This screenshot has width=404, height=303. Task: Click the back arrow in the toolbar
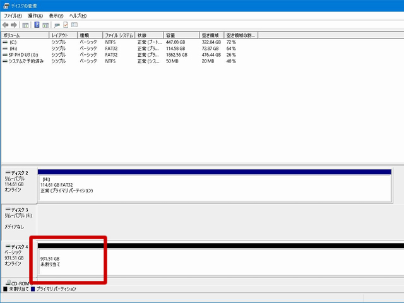pos(6,25)
